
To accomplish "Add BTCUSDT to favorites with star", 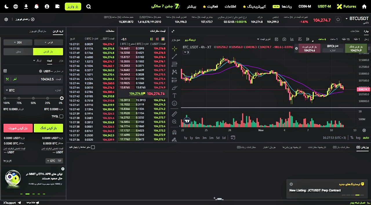I will point(338,20).
